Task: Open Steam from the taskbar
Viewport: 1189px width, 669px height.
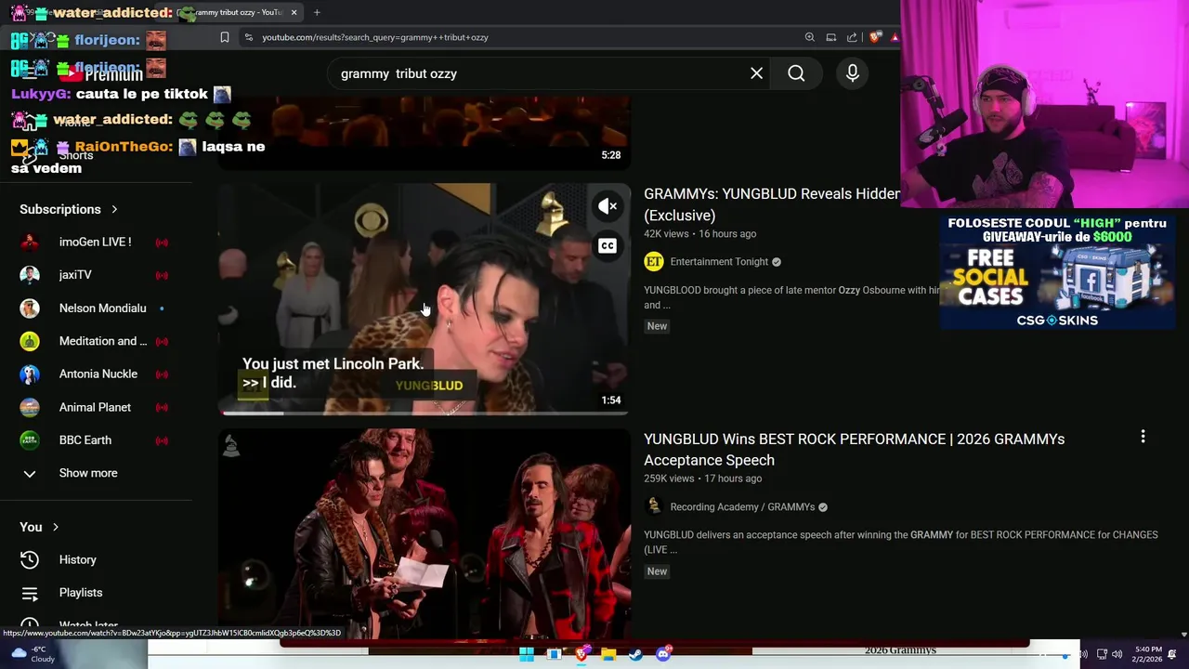Action: click(636, 654)
